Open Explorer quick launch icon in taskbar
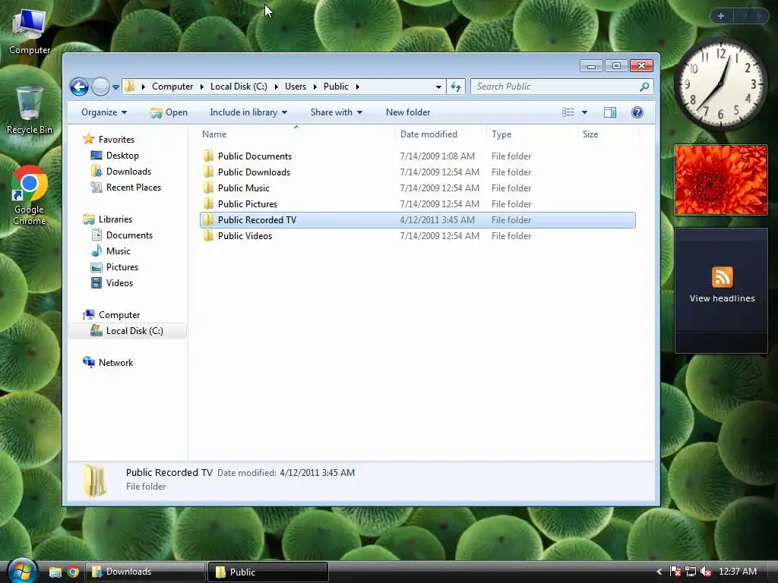This screenshot has height=583, width=778. point(55,572)
